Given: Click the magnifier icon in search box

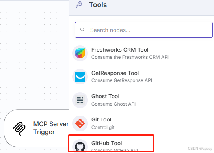Looking at the screenshot, I should 82,30.
